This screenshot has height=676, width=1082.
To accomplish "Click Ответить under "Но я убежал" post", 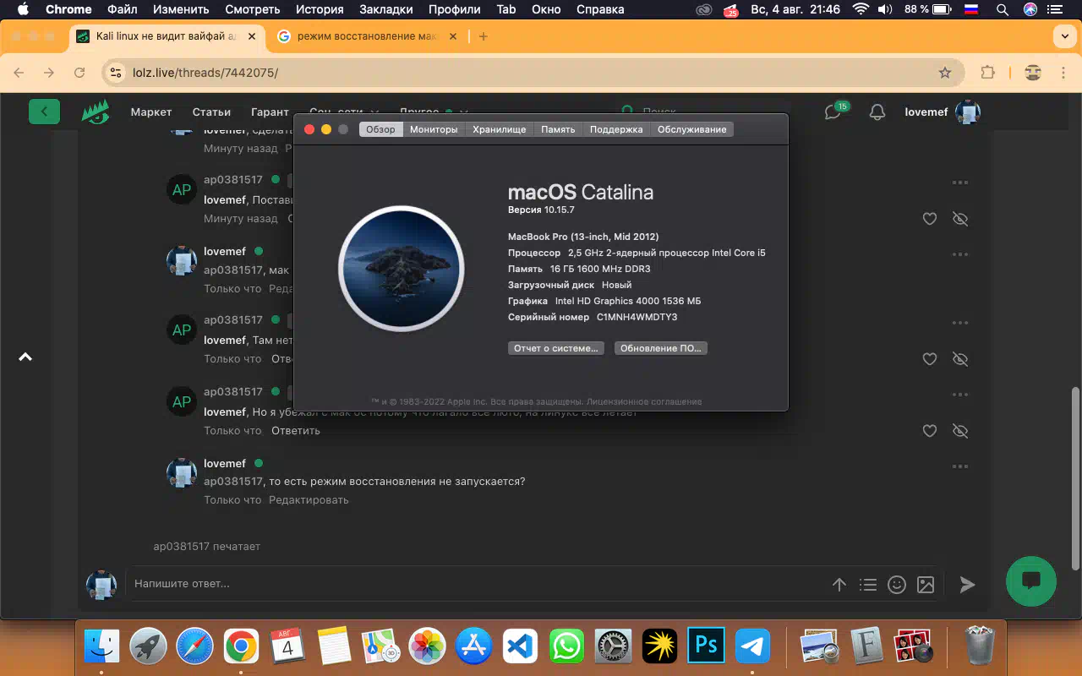I will coord(296,431).
